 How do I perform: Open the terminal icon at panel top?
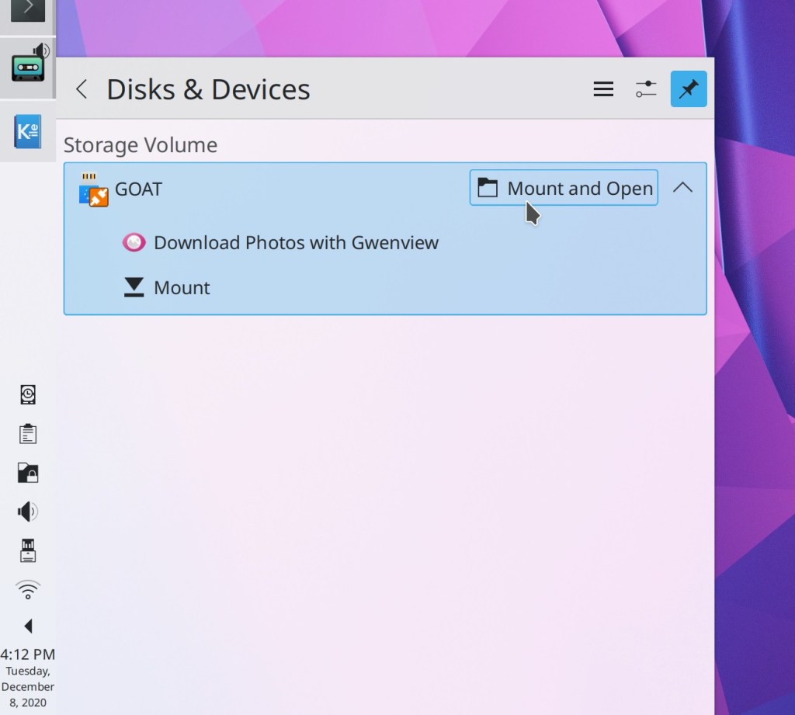(28, 9)
